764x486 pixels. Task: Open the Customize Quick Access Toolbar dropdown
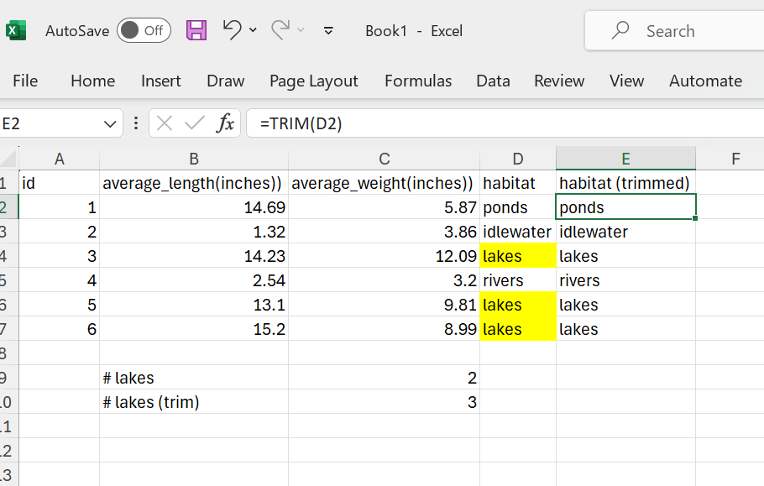tap(328, 31)
